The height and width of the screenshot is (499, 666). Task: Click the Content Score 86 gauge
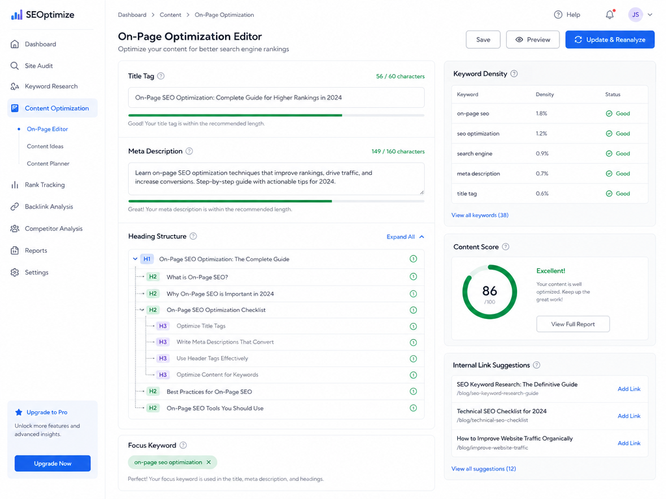pos(489,292)
